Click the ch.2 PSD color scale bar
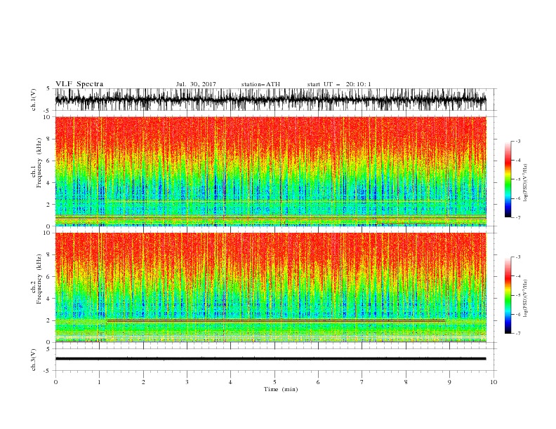The width and height of the screenshot is (556, 429). pos(508,295)
